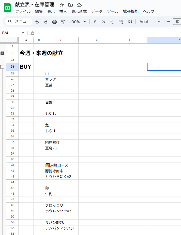181x235 pixels.
Task: Collapse row group at row 24
Action: tap(2, 67)
